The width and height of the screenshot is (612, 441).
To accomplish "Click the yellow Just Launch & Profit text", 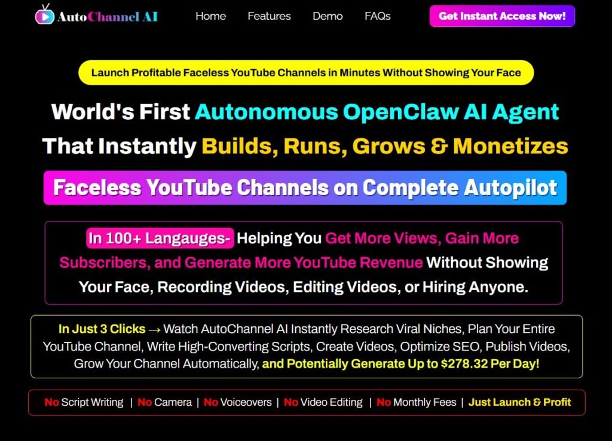I will tap(519, 402).
